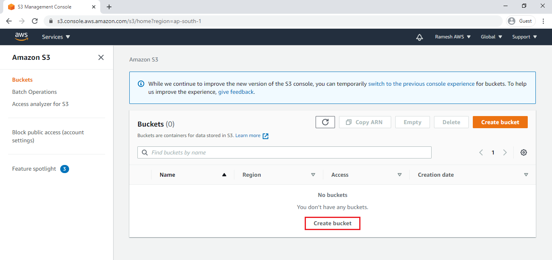Click the external link icon beside Learn more
The image size is (552, 260).
coord(265,136)
